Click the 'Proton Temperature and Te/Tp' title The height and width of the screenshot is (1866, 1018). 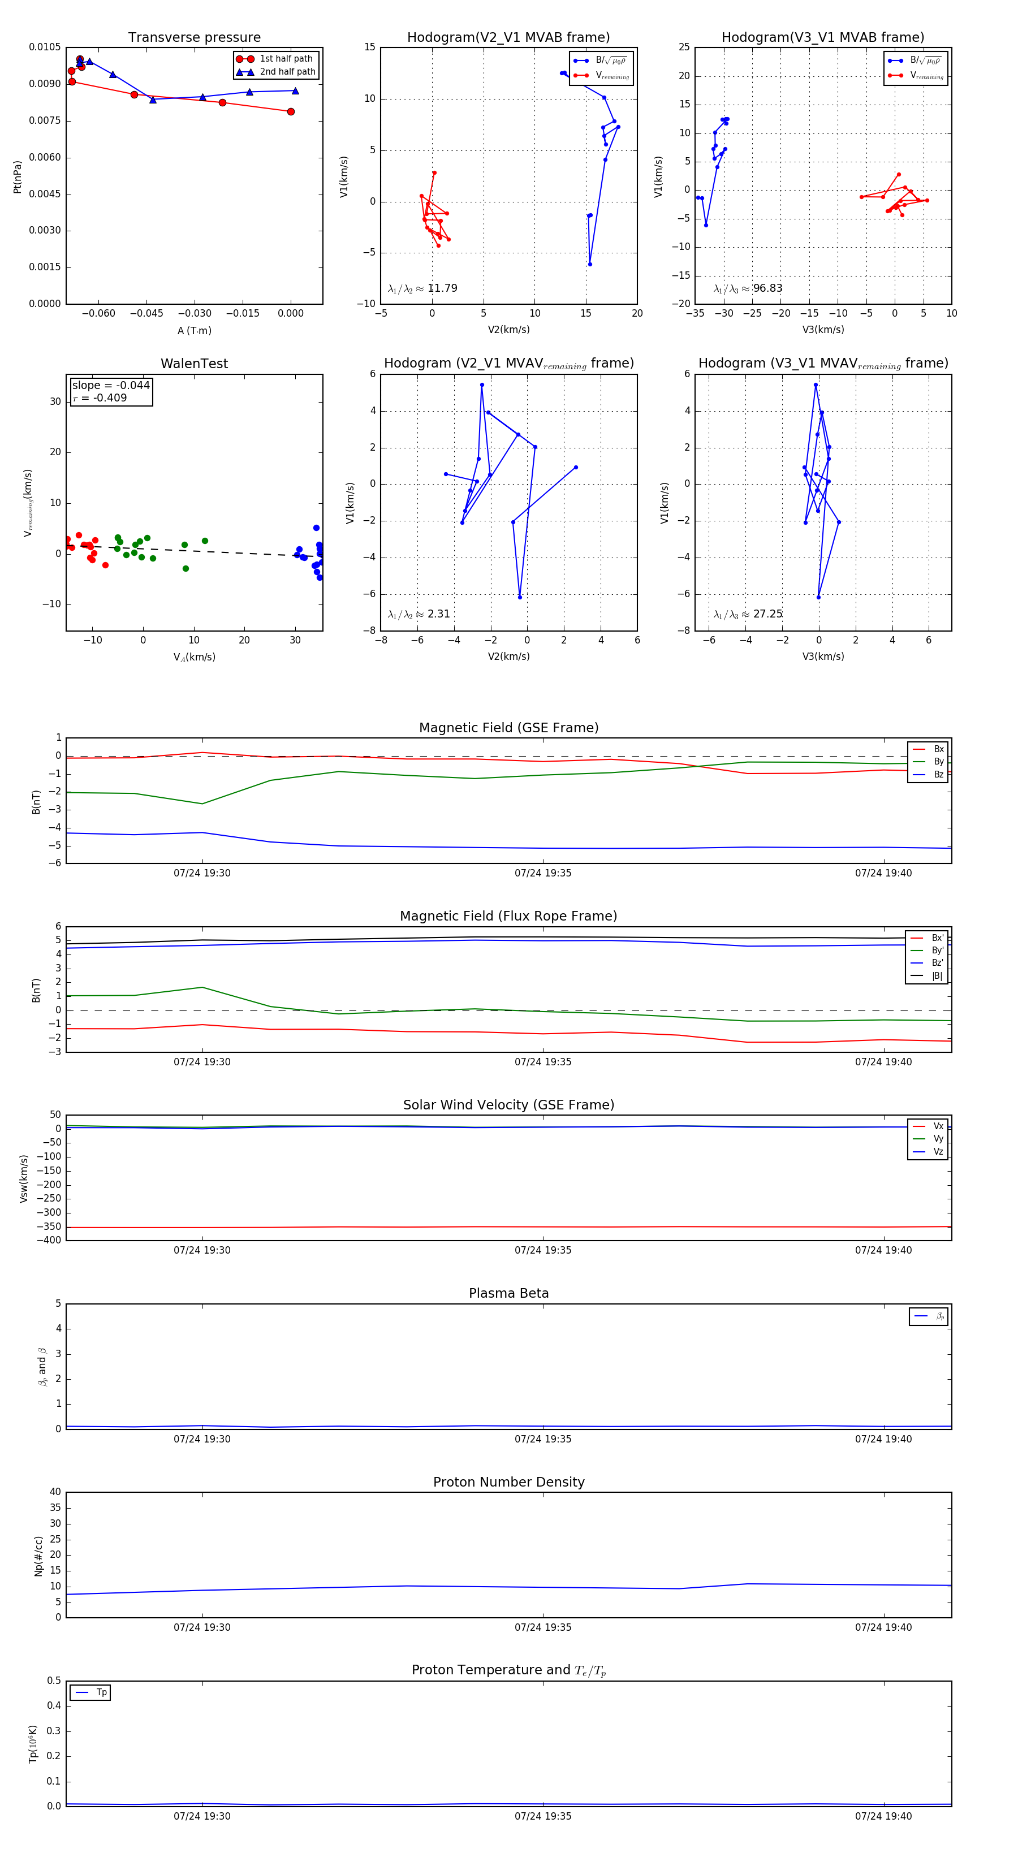tap(508, 1670)
